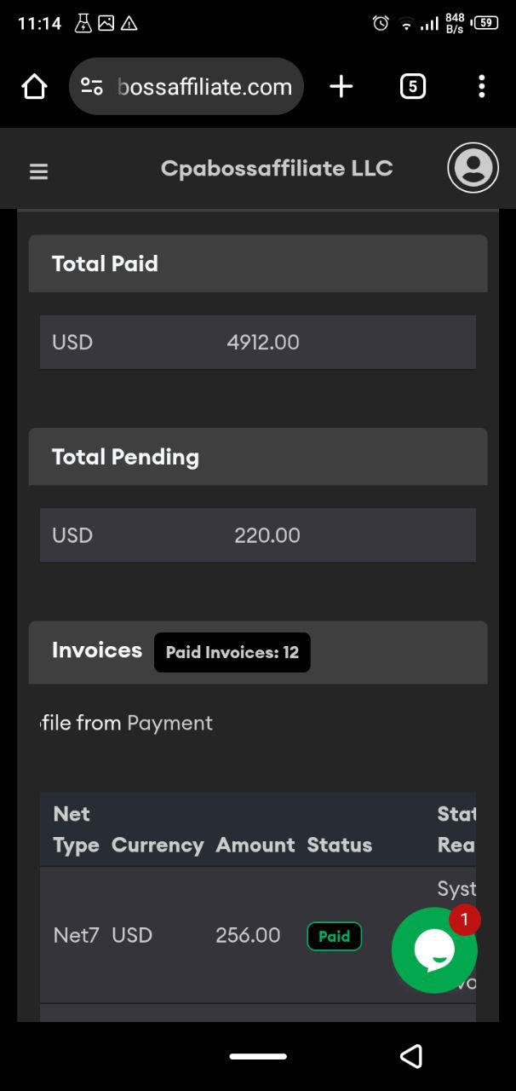Screen dimensions: 516x1091
Task: Tap the Android back navigation button
Action: click(x=411, y=1057)
